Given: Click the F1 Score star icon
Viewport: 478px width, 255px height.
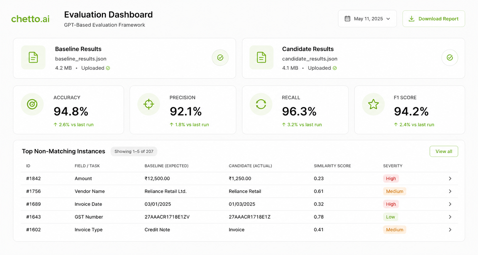Looking at the screenshot, I should (x=373, y=104).
